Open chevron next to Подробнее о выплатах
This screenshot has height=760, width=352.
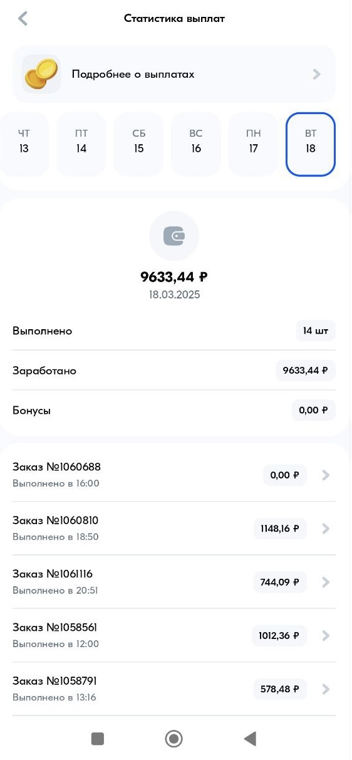(x=316, y=74)
